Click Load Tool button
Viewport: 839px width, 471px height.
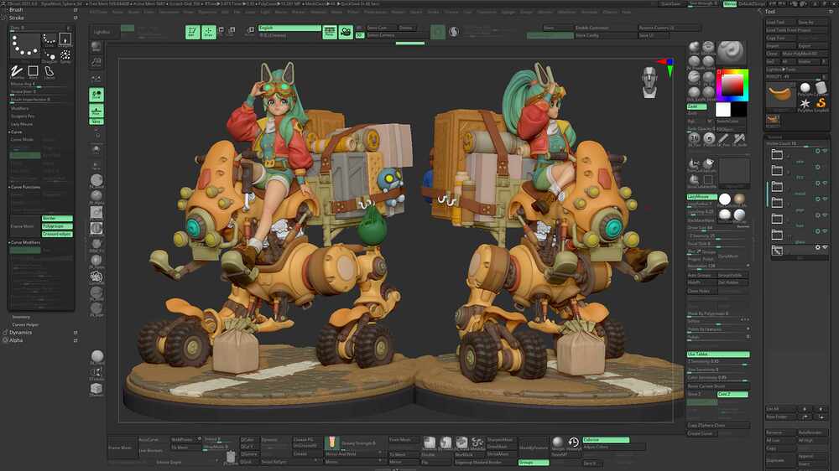pyautogui.click(x=779, y=23)
